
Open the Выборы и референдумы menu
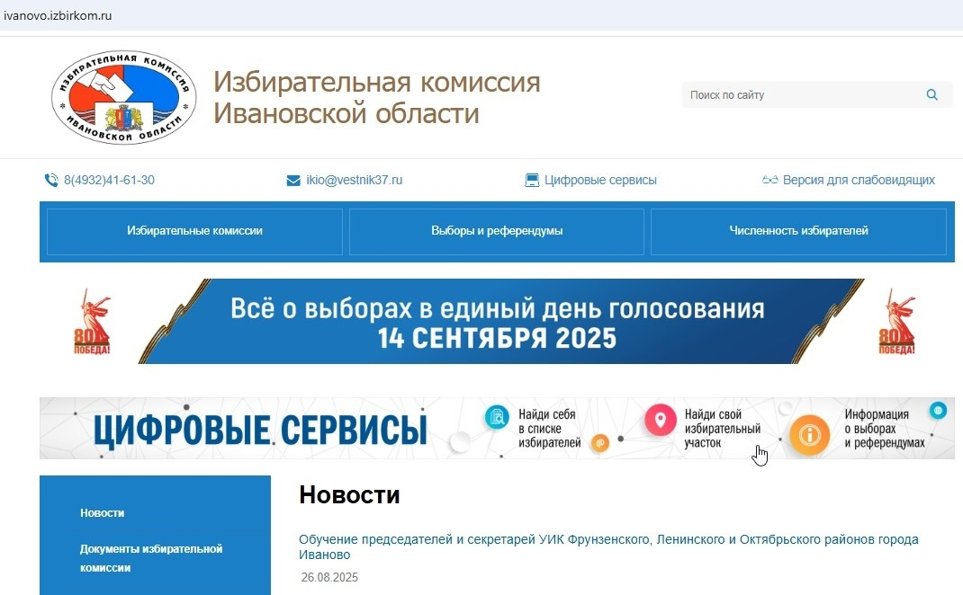pos(497,231)
